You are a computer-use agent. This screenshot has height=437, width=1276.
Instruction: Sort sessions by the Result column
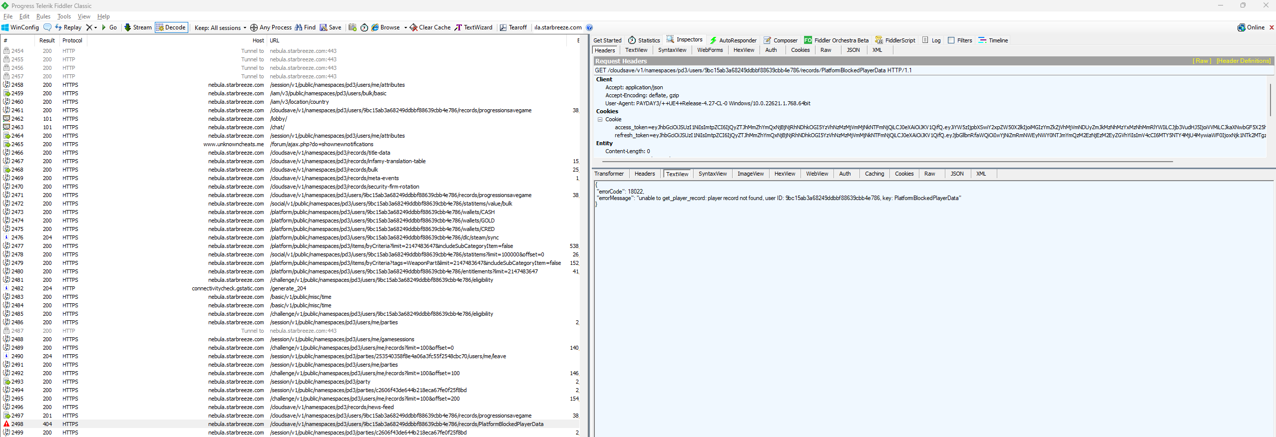click(x=47, y=40)
